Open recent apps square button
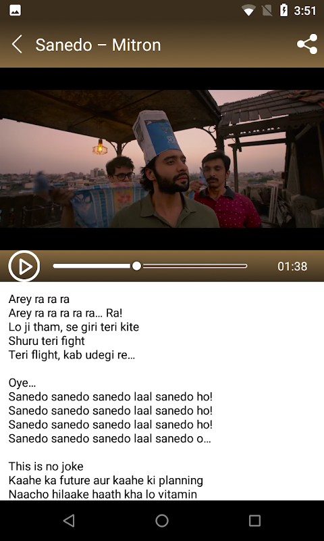The image size is (324, 541). [254, 521]
